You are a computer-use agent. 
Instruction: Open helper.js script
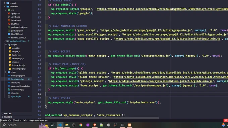(x=16, y=52)
